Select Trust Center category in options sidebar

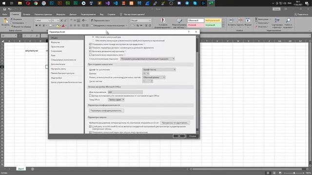(66, 82)
